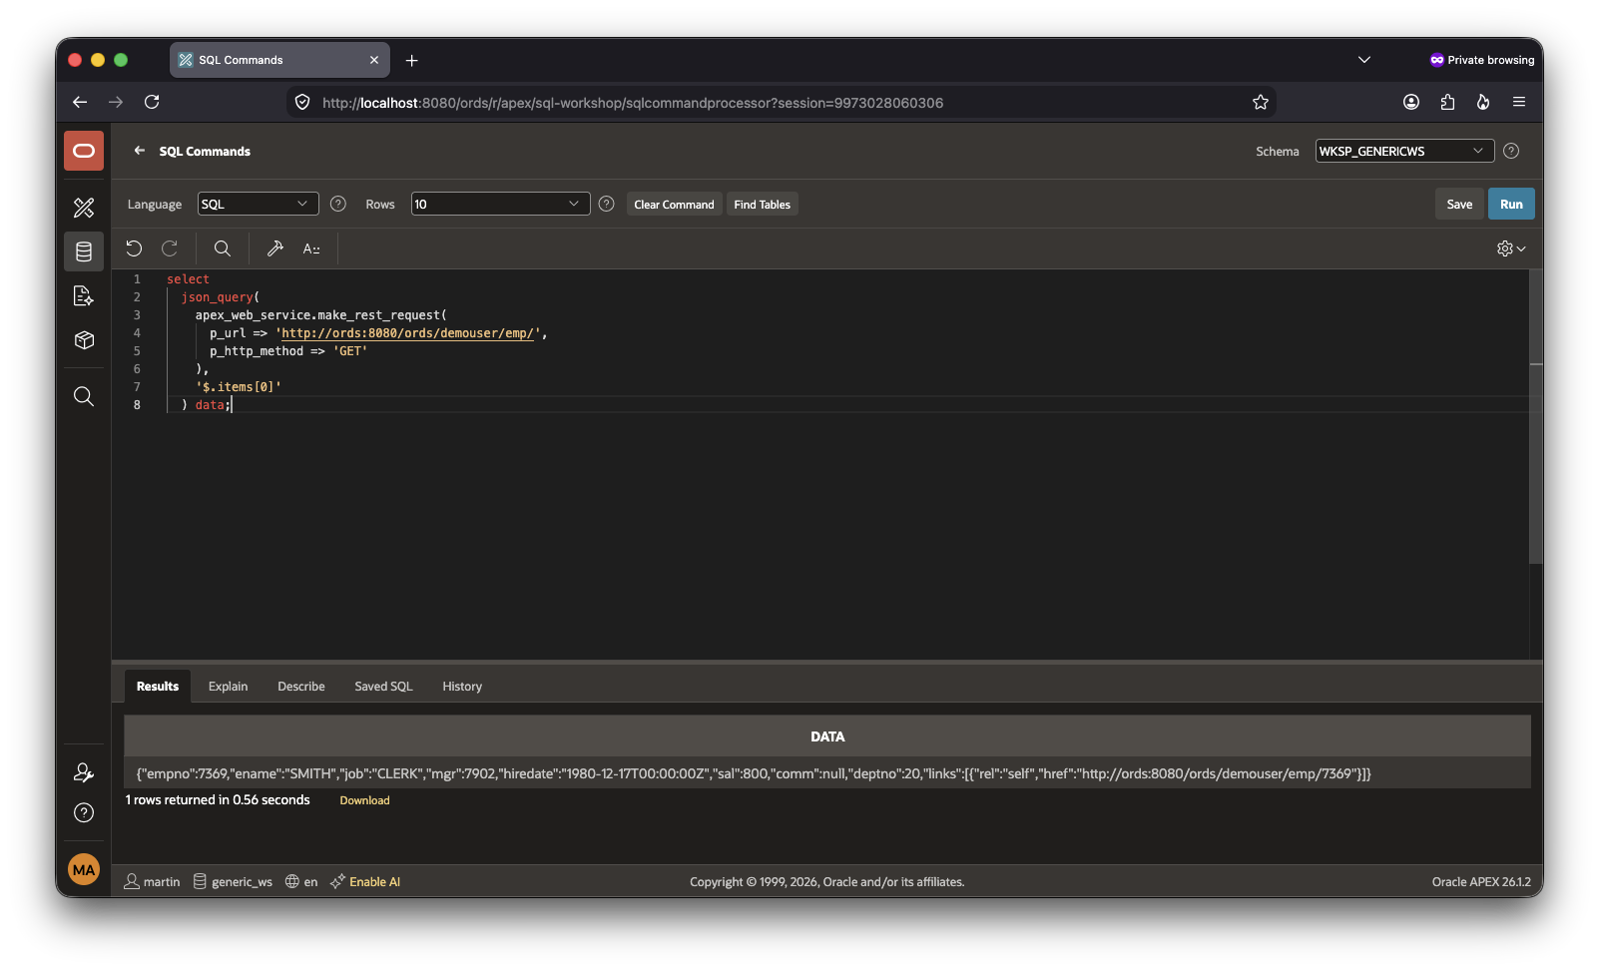Viewport: 1599px width, 971px height.
Task: Click the DATA column header
Action: point(827,736)
